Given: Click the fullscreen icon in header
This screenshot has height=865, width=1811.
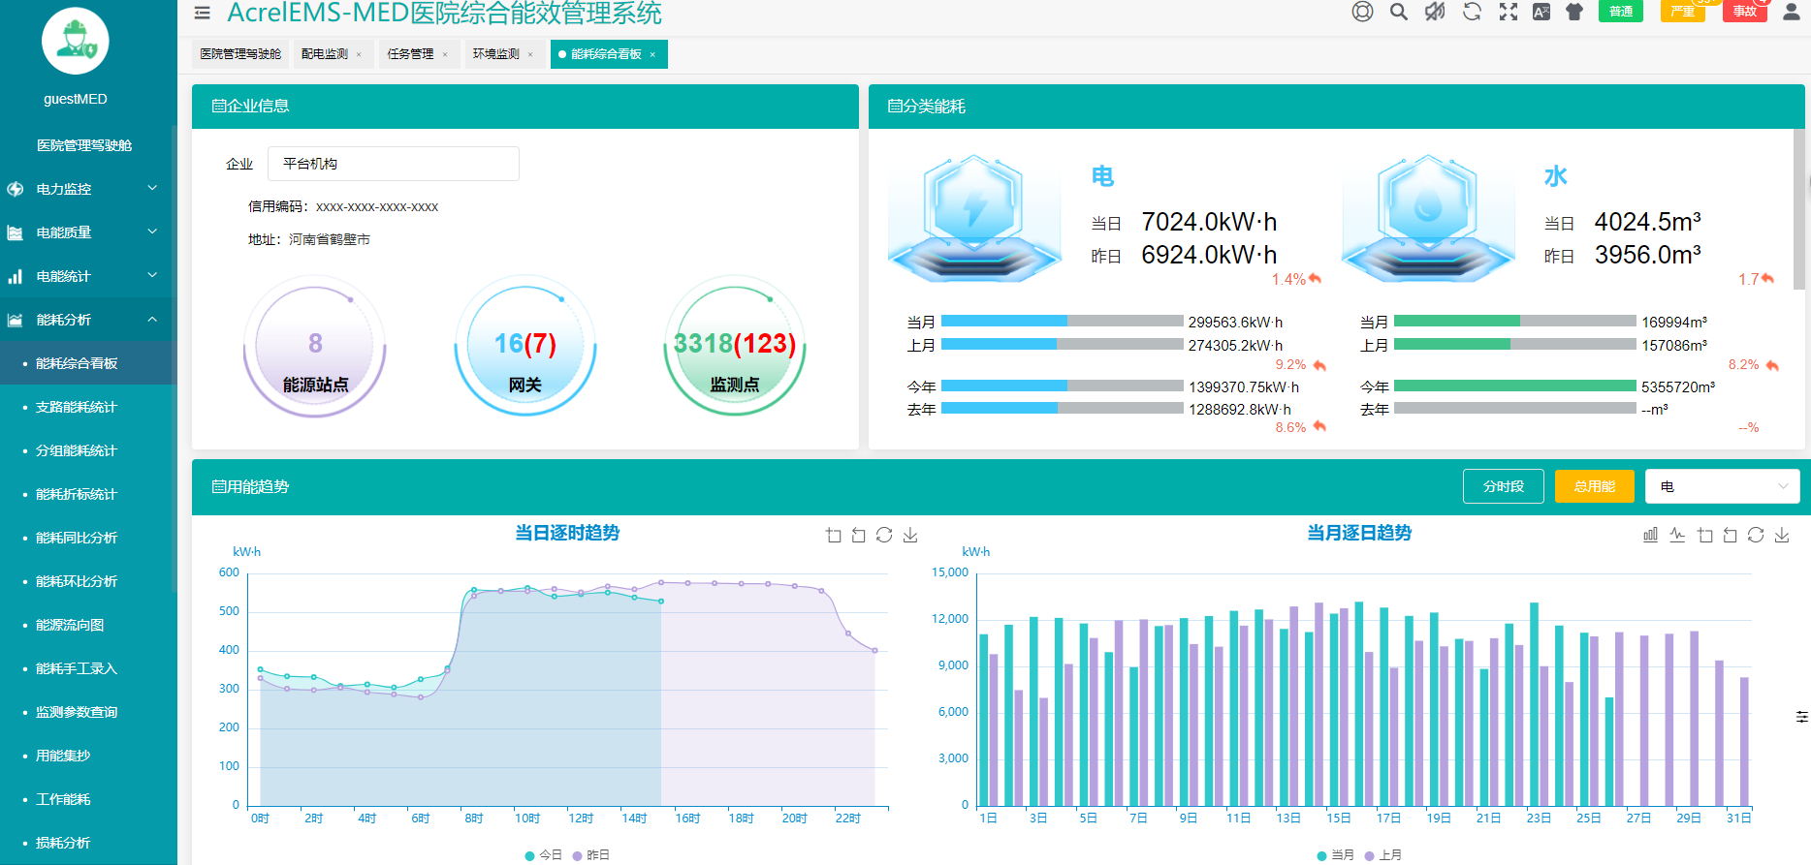Looking at the screenshot, I should (x=1509, y=12).
